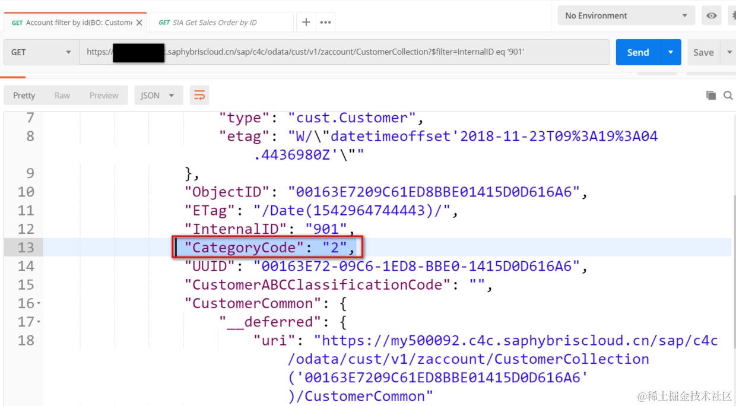Open the Send button dropdown arrow
This screenshot has height=406, width=736.
[671, 52]
